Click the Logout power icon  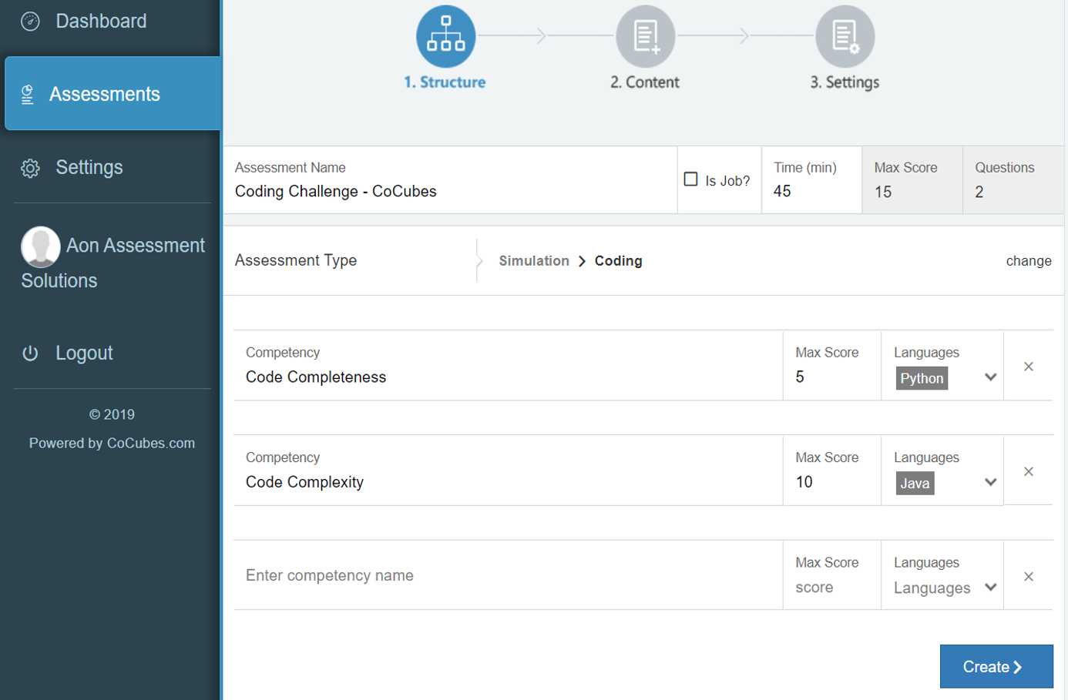(x=30, y=353)
